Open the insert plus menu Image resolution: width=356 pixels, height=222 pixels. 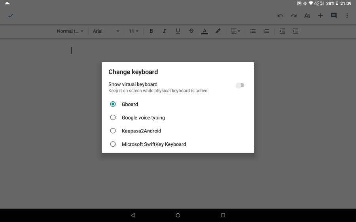(x=320, y=16)
